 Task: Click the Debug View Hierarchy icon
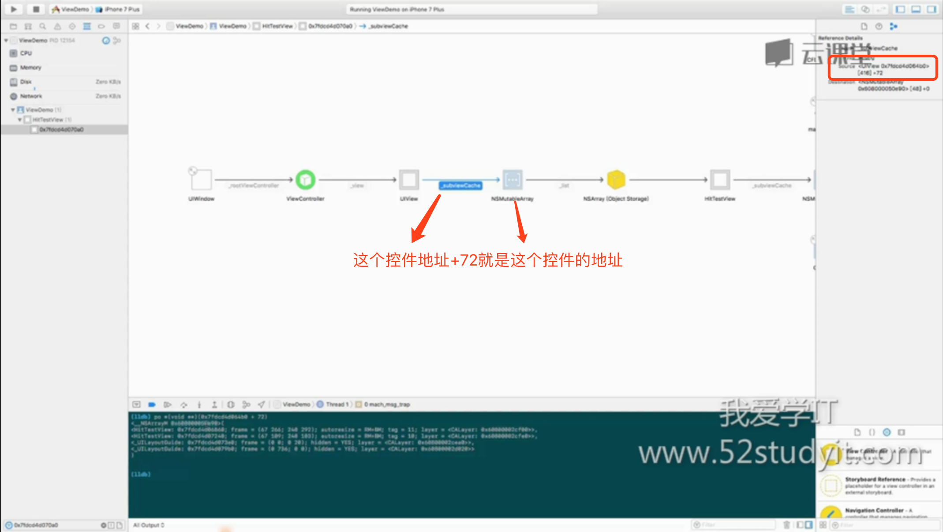pyautogui.click(x=231, y=405)
